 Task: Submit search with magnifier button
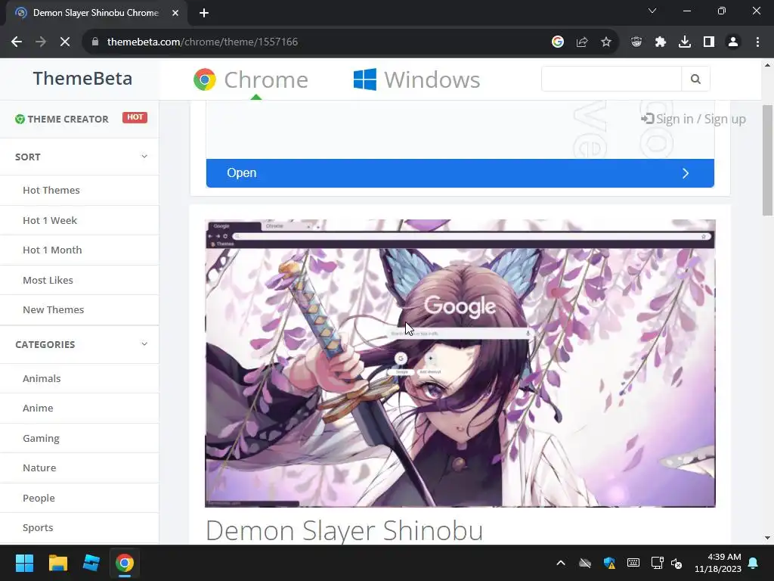695,79
